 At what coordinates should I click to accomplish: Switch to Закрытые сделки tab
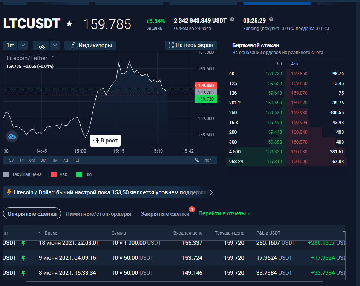[165, 213]
